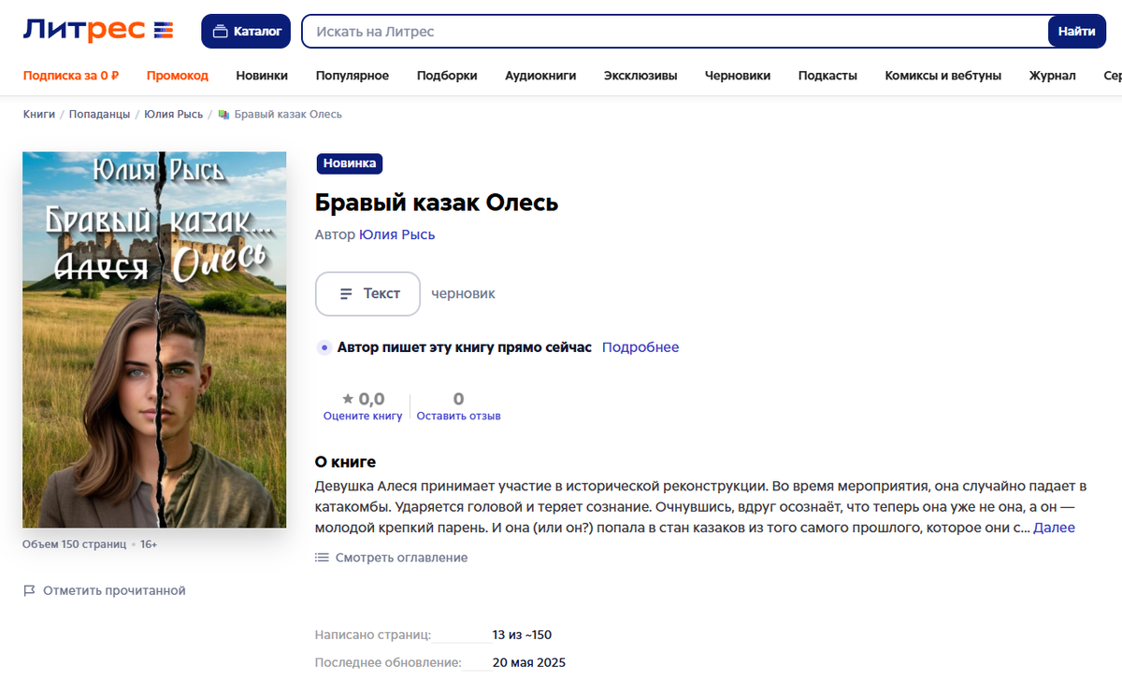Screen dimensions: 1122x678
Task: Expand the description via Далее
Action: pyautogui.click(x=1056, y=527)
